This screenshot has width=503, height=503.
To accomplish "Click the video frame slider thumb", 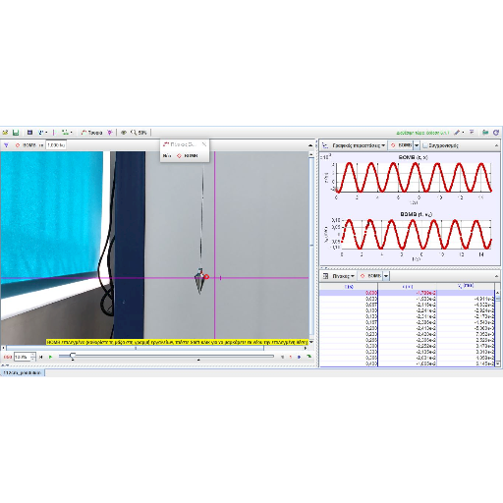I will tap(73, 356).
